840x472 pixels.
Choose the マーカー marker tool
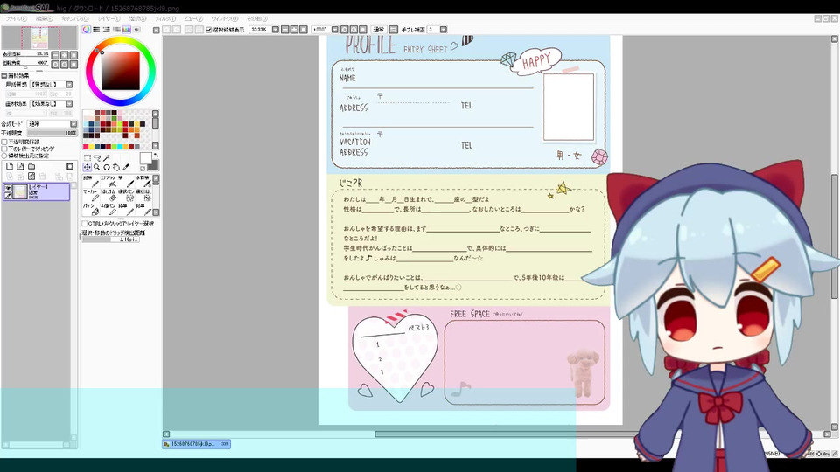point(91,195)
